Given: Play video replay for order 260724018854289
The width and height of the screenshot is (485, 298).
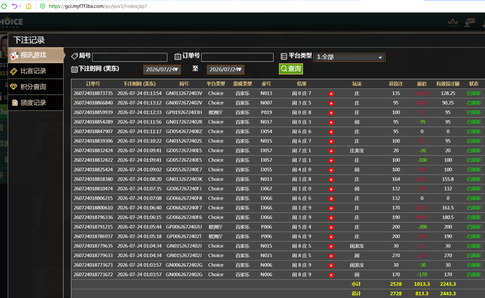Looking at the screenshot, I should pos(331,122).
